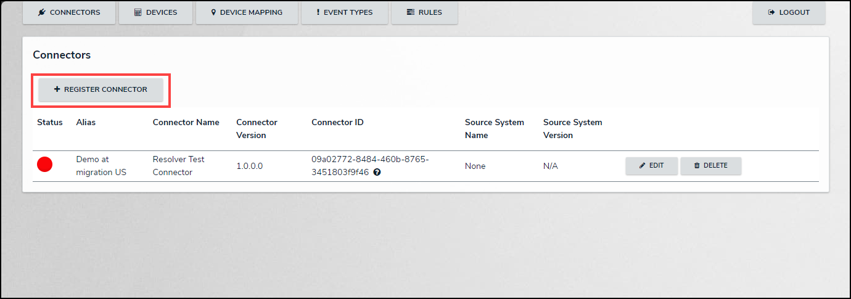
Task: Click the help icon beside Connector ID
Action: click(377, 173)
